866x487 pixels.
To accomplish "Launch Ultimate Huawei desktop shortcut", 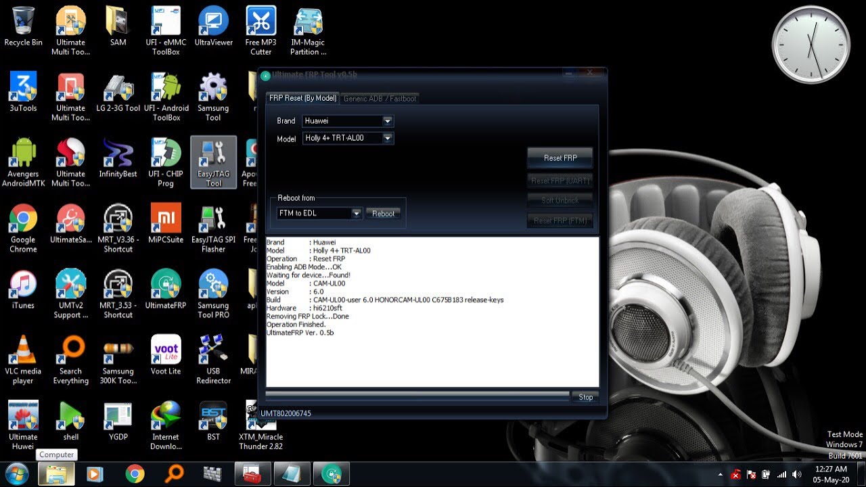I will [23, 425].
